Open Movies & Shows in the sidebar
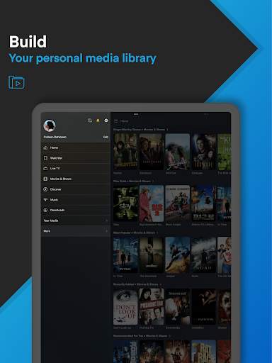Image resolution: width=272 pixels, height=363 pixels. (76, 179)
